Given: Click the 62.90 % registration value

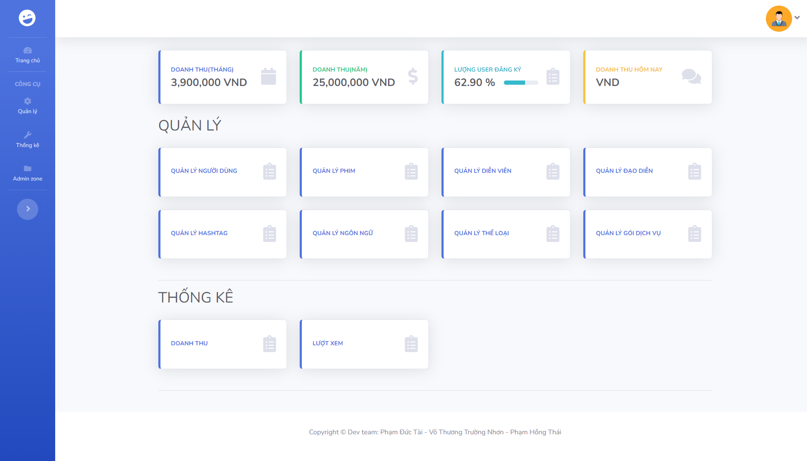Looking at the screenshot, I should pyautogui.click(x=475, y=82).
